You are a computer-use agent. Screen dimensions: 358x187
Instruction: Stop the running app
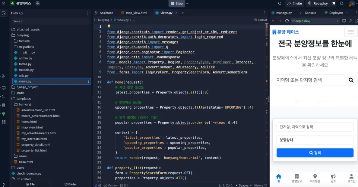pyautogui.click(x=177, y=3)
